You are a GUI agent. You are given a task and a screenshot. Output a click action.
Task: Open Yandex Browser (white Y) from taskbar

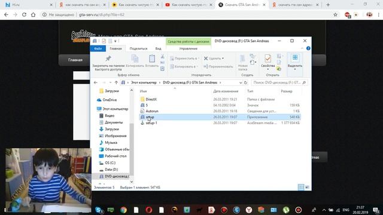pos(249,210)
